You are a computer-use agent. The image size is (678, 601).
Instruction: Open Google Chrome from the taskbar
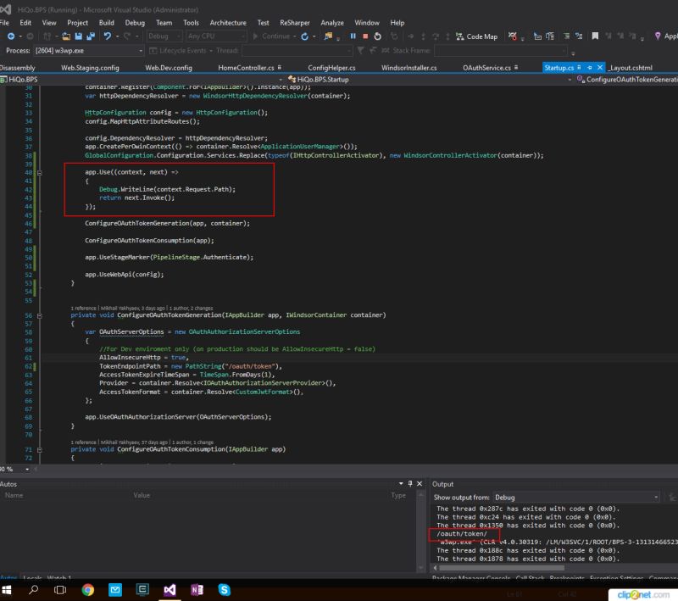point(88,589)
